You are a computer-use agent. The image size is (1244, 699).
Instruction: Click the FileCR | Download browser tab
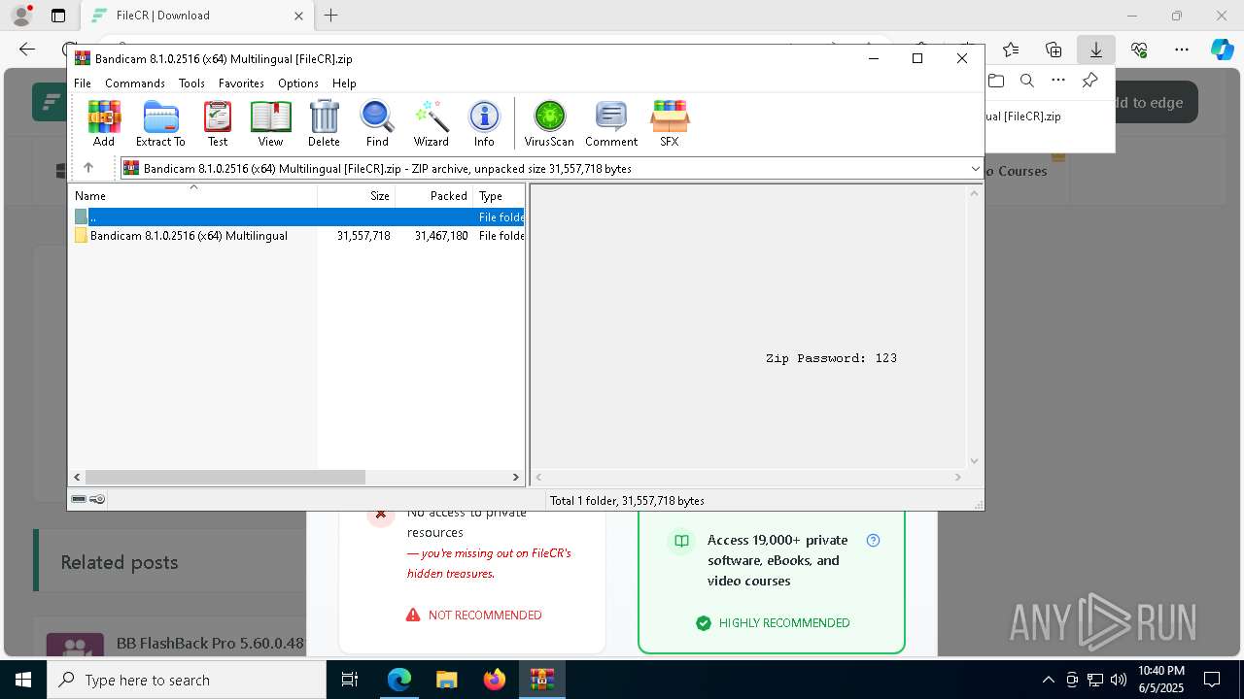tap(194, 16)
